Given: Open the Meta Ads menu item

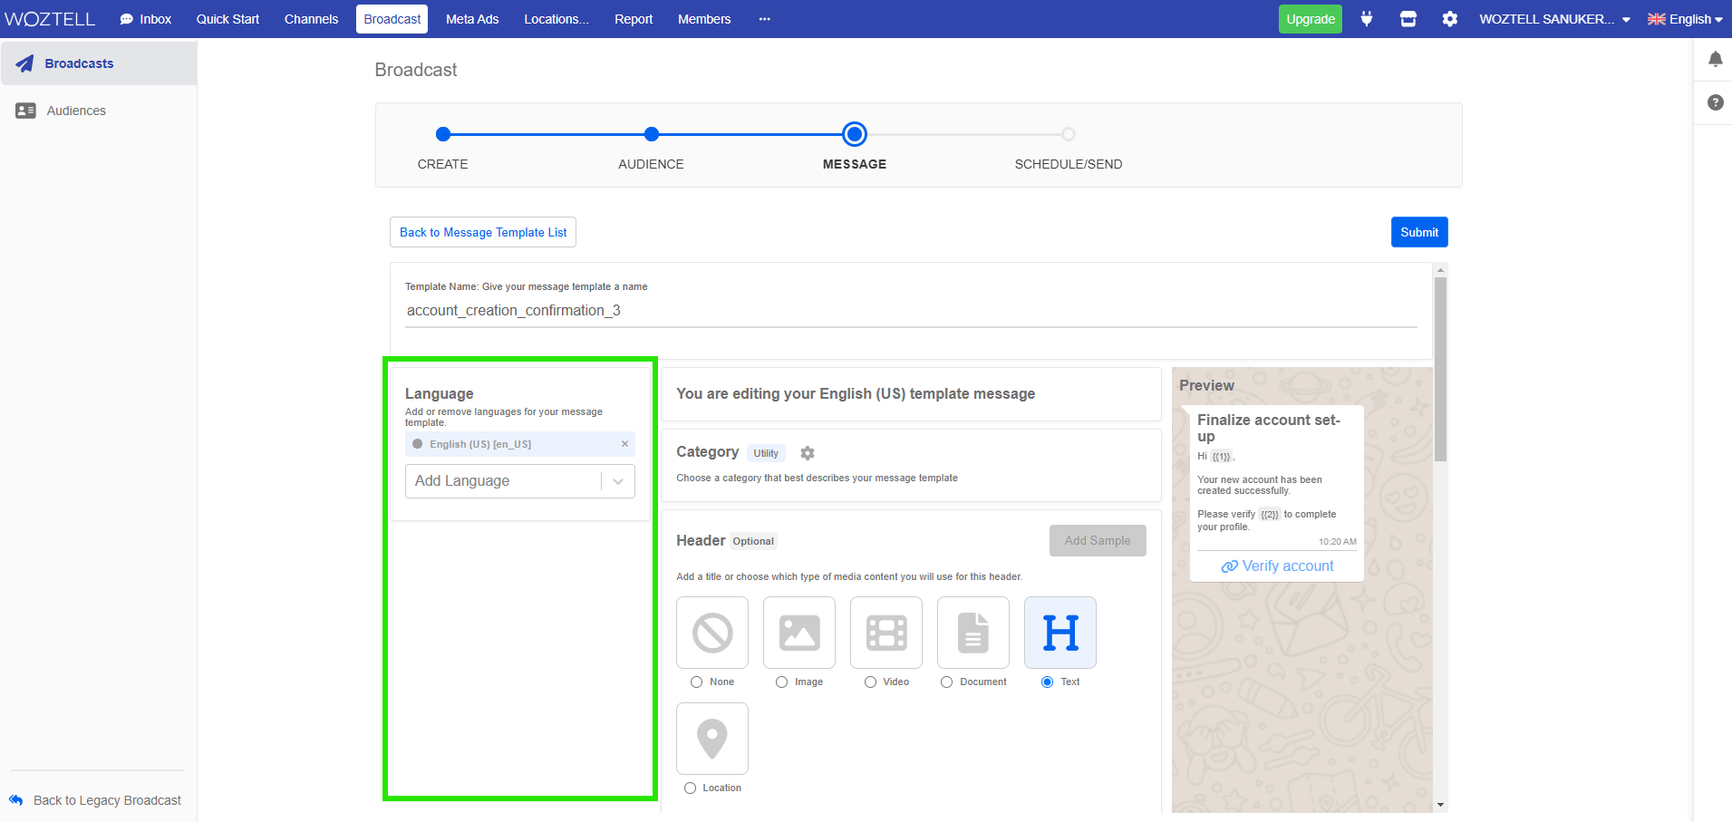Looking at the screenshot, I should point(471,19).
